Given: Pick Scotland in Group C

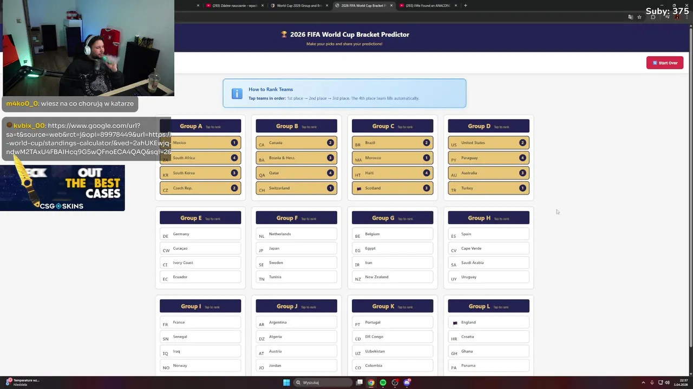Looking at the screenshot, I should (x=393, y=188).
